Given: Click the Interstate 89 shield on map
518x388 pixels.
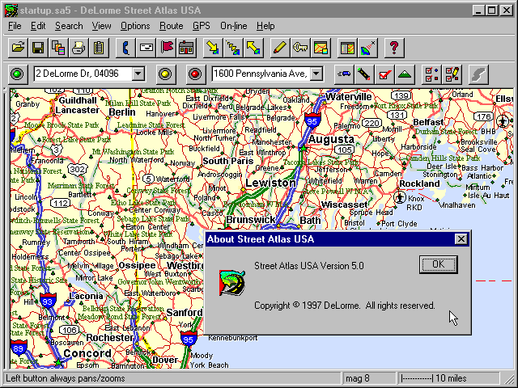Looking at the screenshot, I should pos(19,348).
